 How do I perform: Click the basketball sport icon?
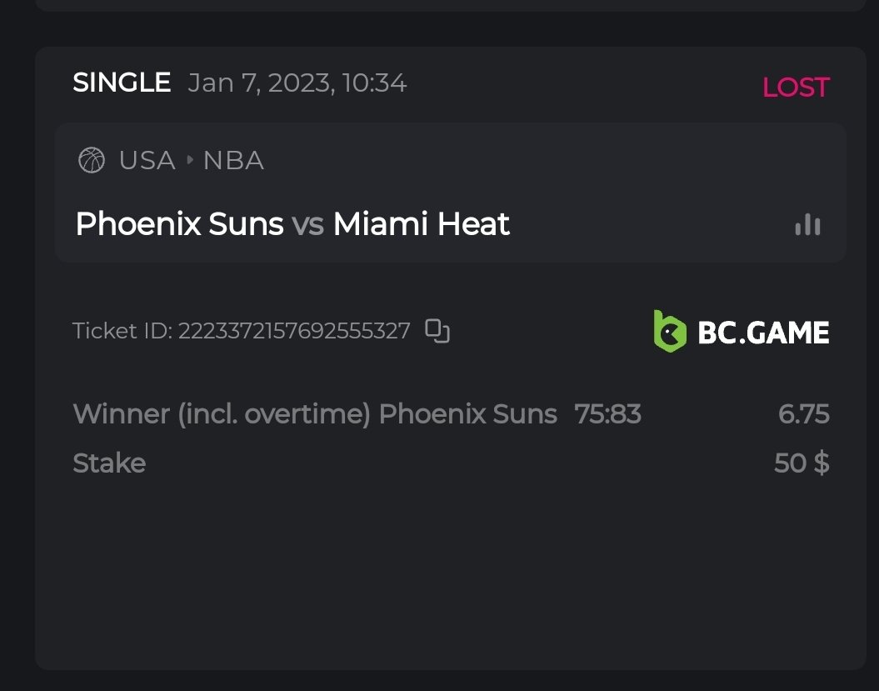click(x=92, y=160)
